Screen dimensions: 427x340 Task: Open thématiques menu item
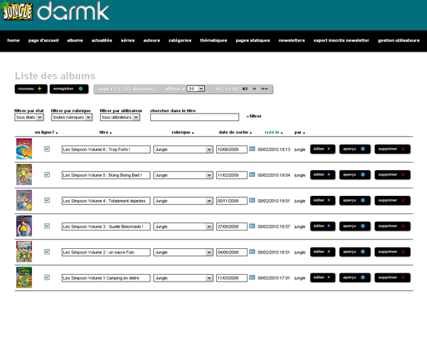(213, 40)
